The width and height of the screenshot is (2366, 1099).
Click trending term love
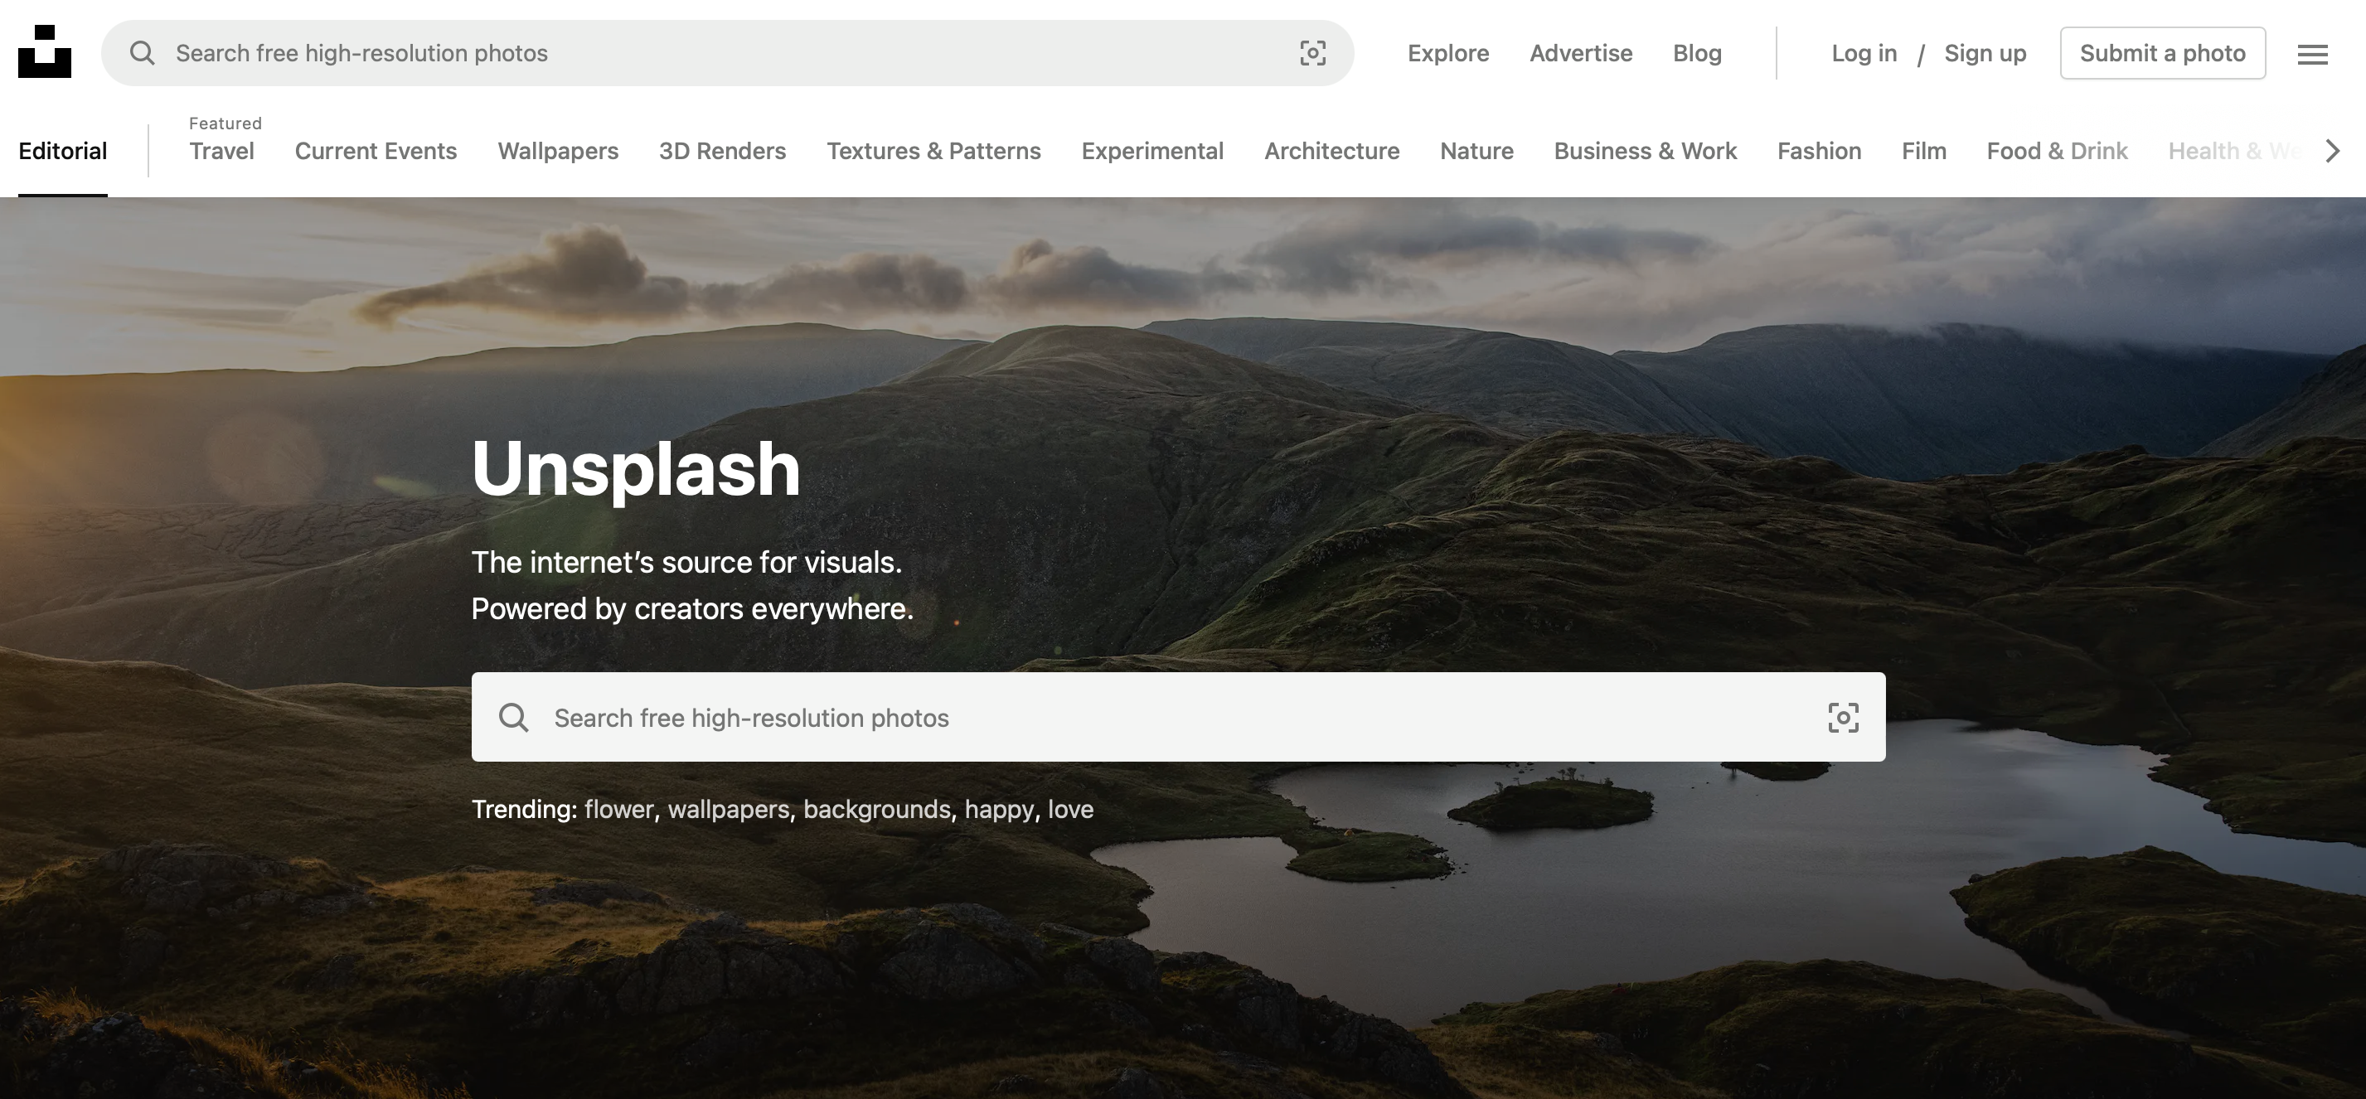(x=1070, y=809)
